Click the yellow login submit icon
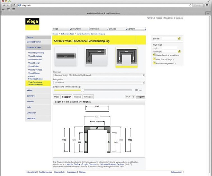 [x=179, y=51]
